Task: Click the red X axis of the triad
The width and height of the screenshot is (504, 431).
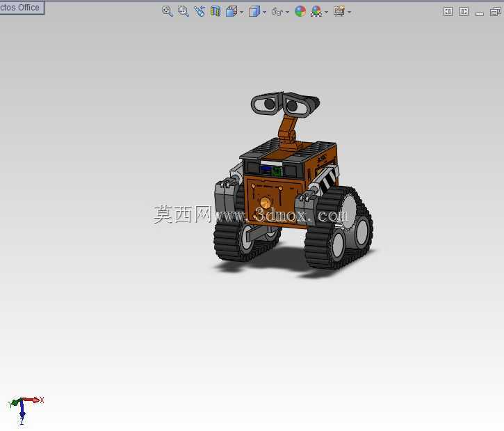Action: tap(34, 400)
